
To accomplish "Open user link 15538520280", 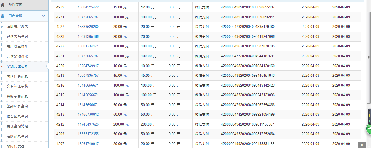I will (88, 27).
